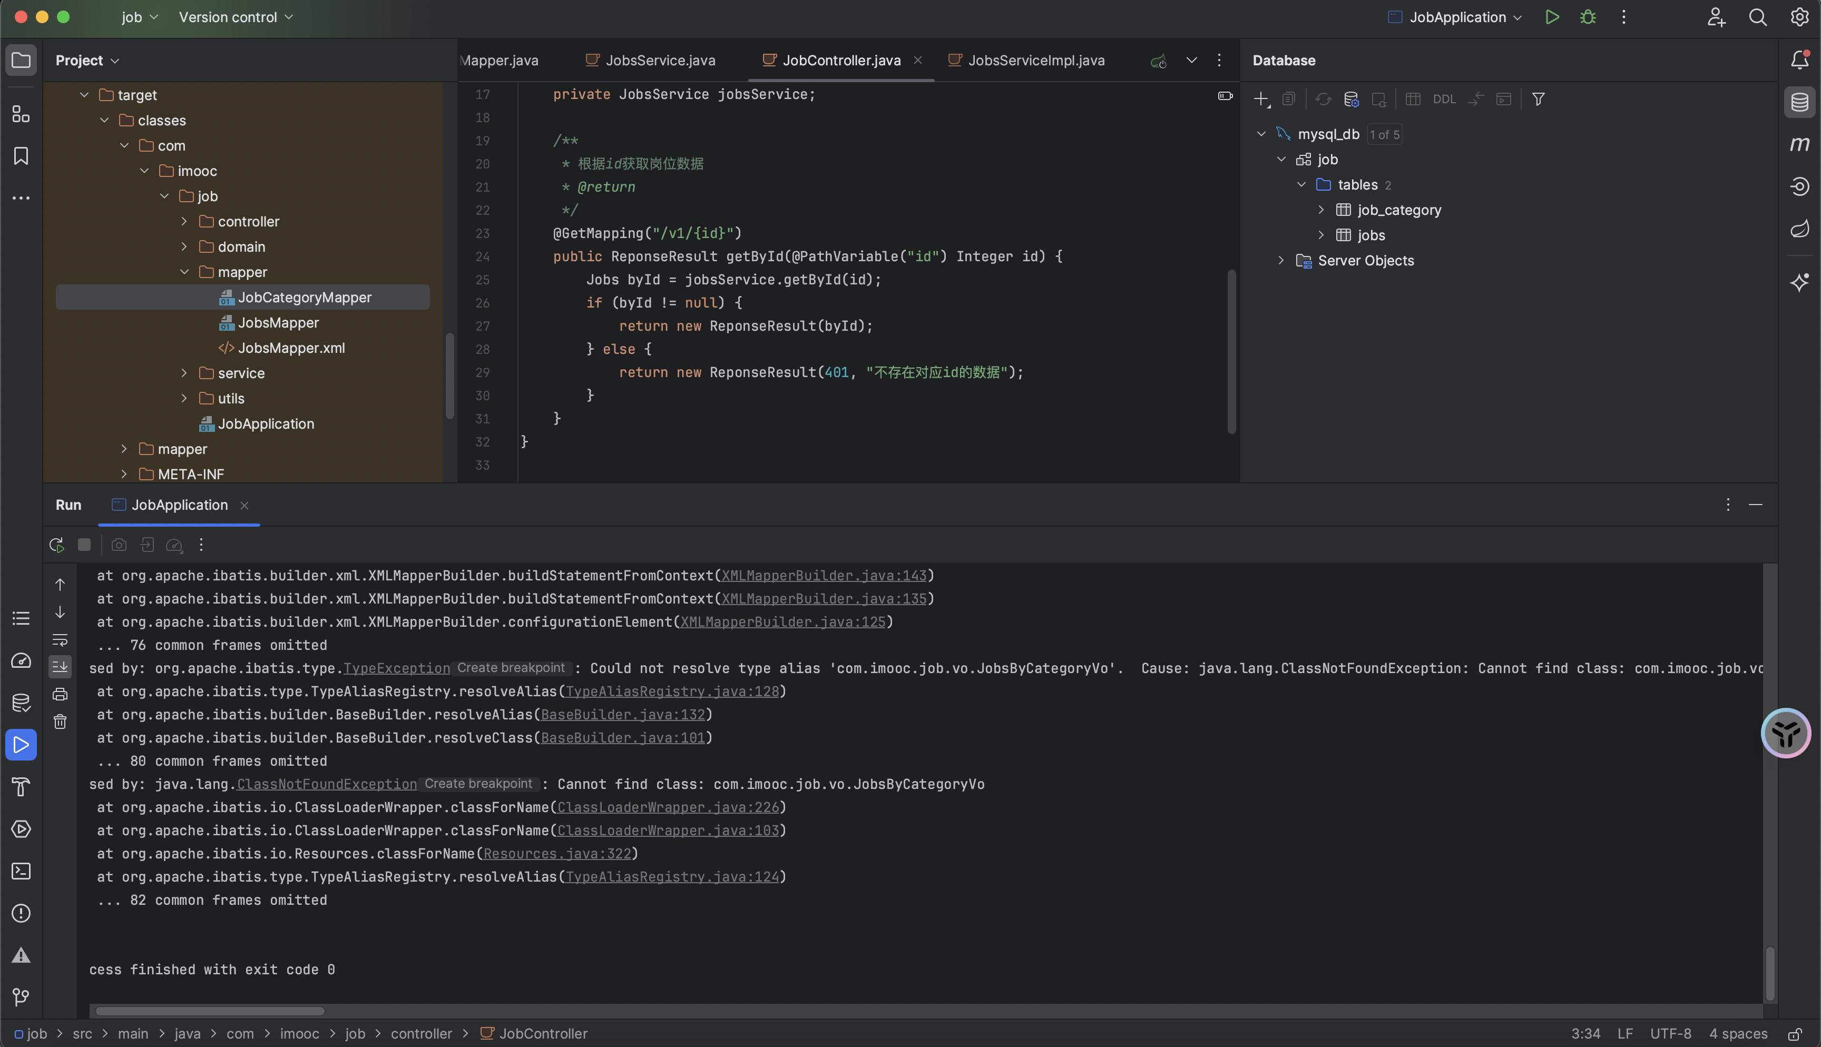Open the Project view dropdown
The width and height of the screenshot is (1821, 1047).
87,61
